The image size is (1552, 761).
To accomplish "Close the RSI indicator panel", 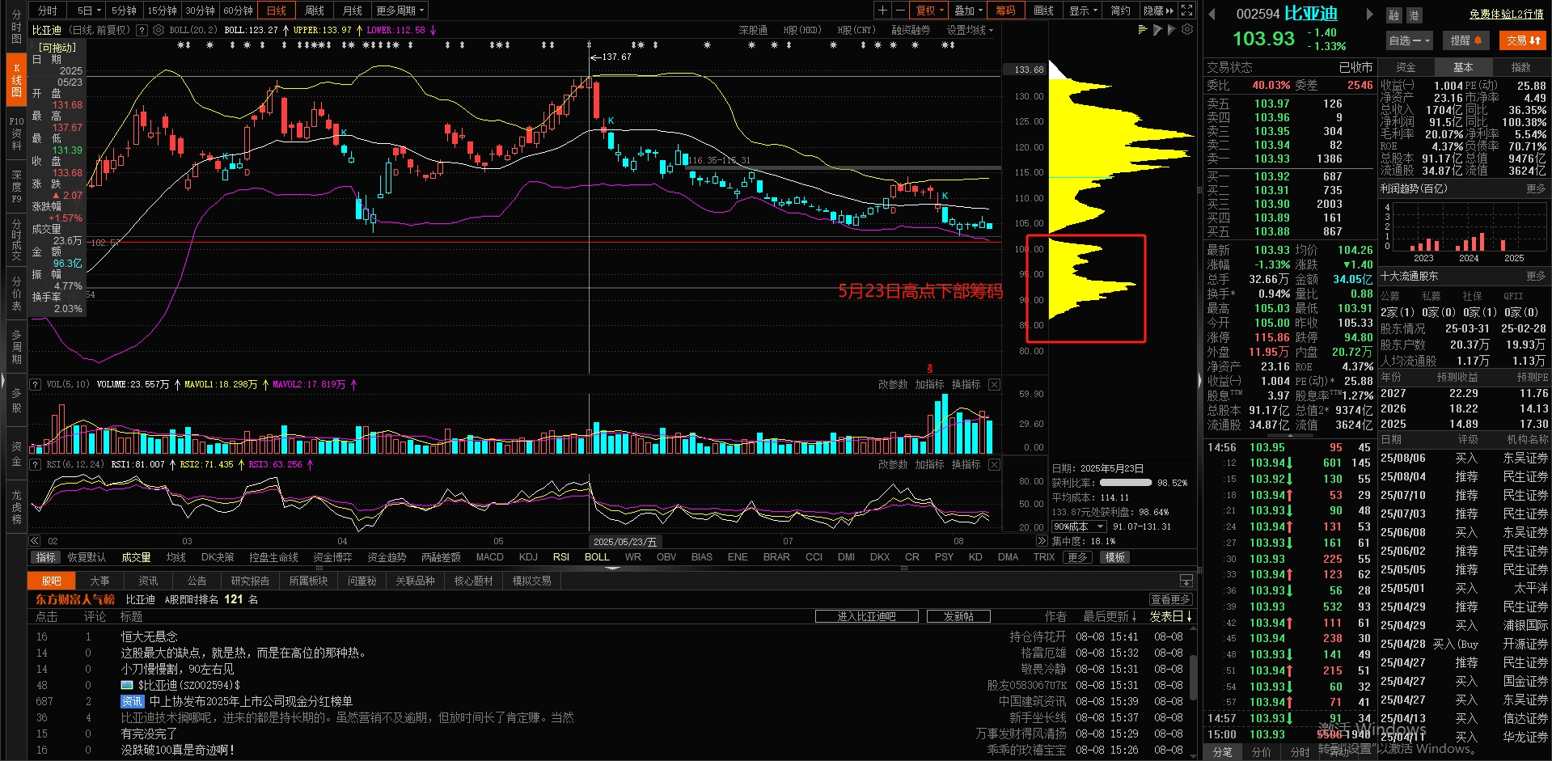I will pyautogui.click(x=994, y=464).
